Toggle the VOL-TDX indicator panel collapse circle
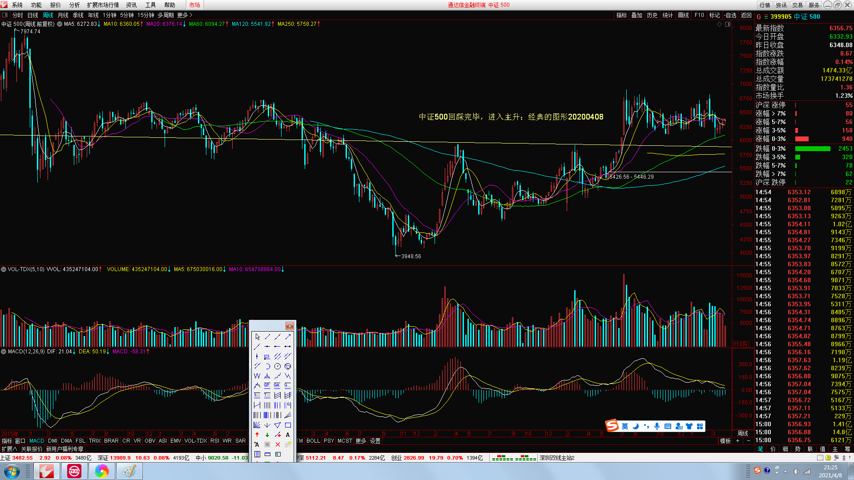 click(x=4, y=269)
